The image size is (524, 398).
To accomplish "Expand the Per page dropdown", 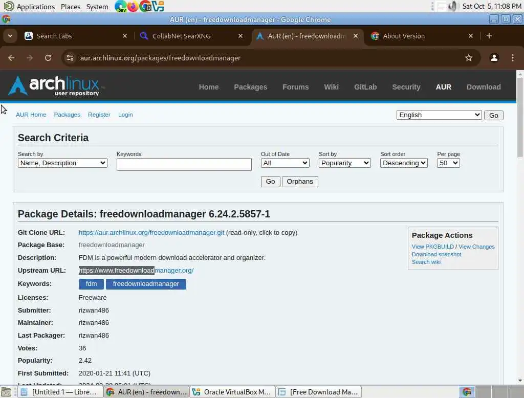I will (x=448, y=163).
